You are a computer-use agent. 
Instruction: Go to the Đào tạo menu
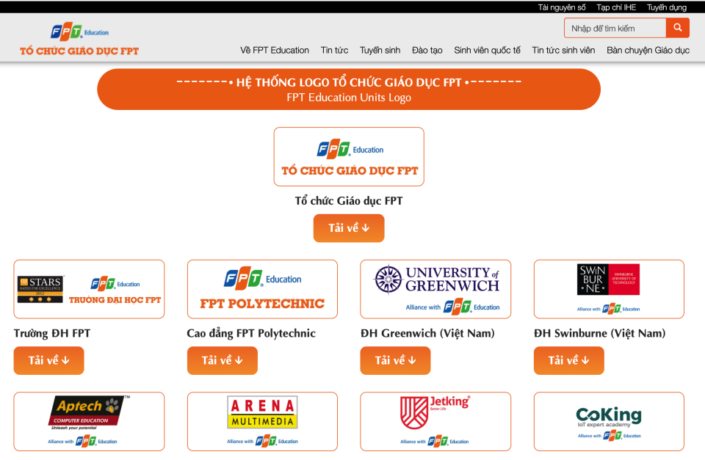(427, 51)
